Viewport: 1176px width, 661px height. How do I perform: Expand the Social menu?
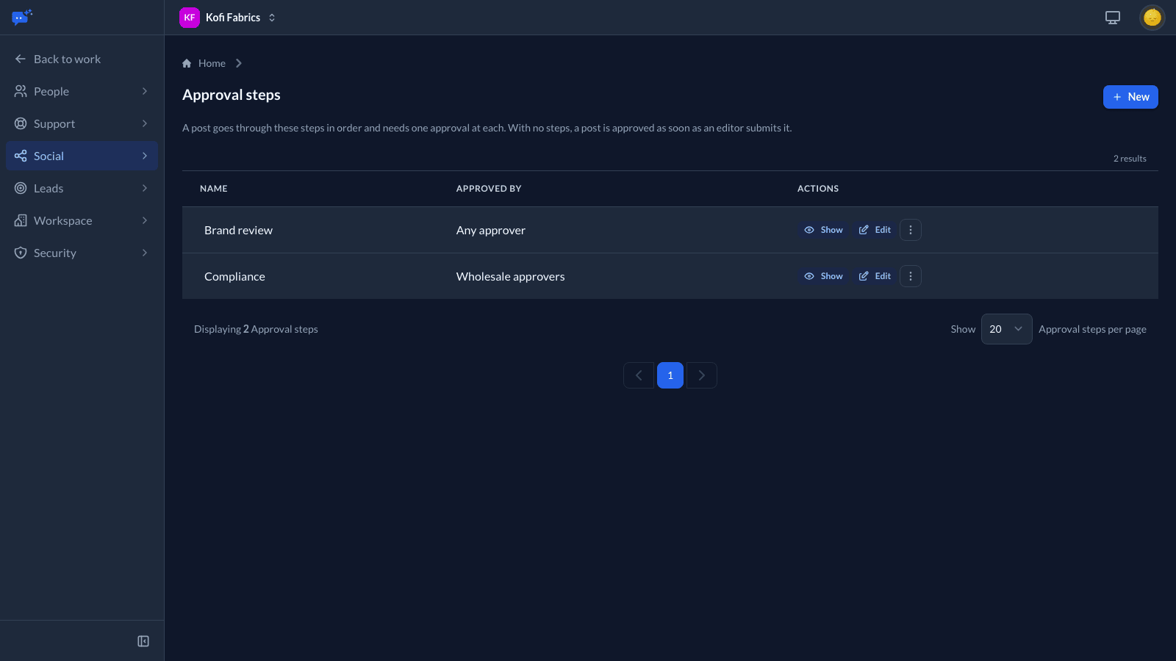pos(82,156)
